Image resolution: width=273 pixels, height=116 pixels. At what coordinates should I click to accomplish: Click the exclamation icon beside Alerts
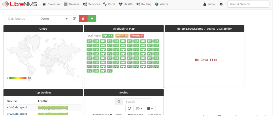[157, 4]
